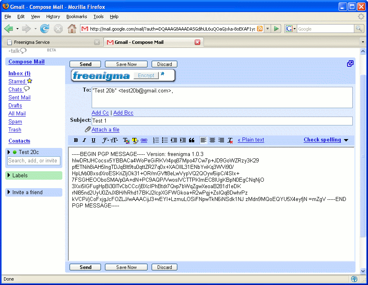Open the font size picker

(114, 140)
